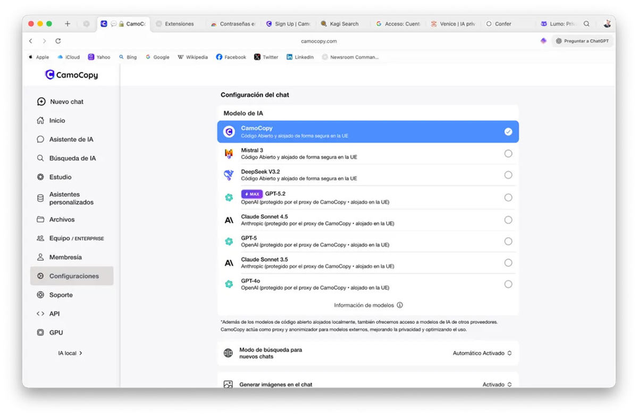Open Generar imágenes Activado dropdown
This screenshot has height=417, width=638.
pos(497,384)
